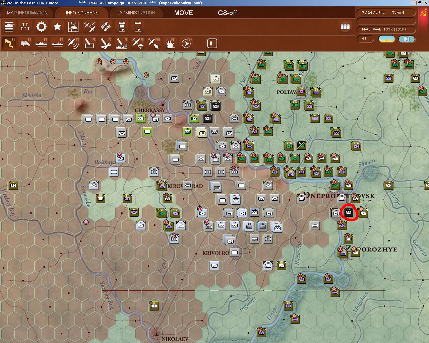Click the app icon in title bar

click(3, 3)
